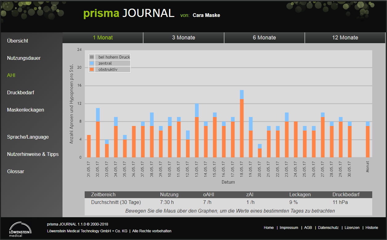The width and height of the screenshot is (387, 240).
Task: Click the 'Druckbedarf' table column header
Action: point(346,195)
